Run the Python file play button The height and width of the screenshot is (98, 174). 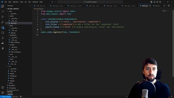click(x=164, y=6)
